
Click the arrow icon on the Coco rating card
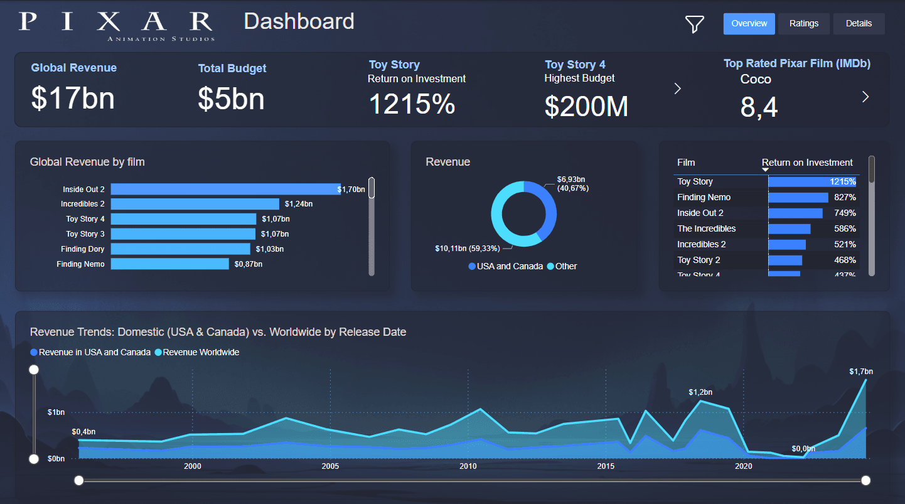pos(865,97)
